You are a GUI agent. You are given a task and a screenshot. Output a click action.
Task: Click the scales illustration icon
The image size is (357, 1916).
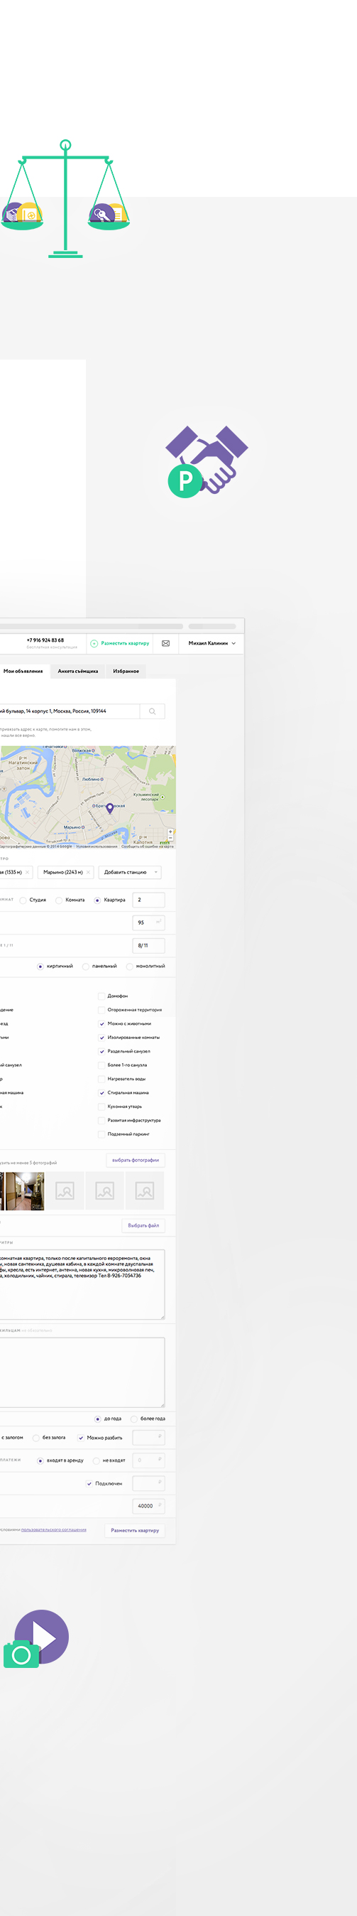(x=65, y=199)
